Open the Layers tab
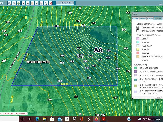The height and width of the screenshot is (122, 163). tap(150, 18)
